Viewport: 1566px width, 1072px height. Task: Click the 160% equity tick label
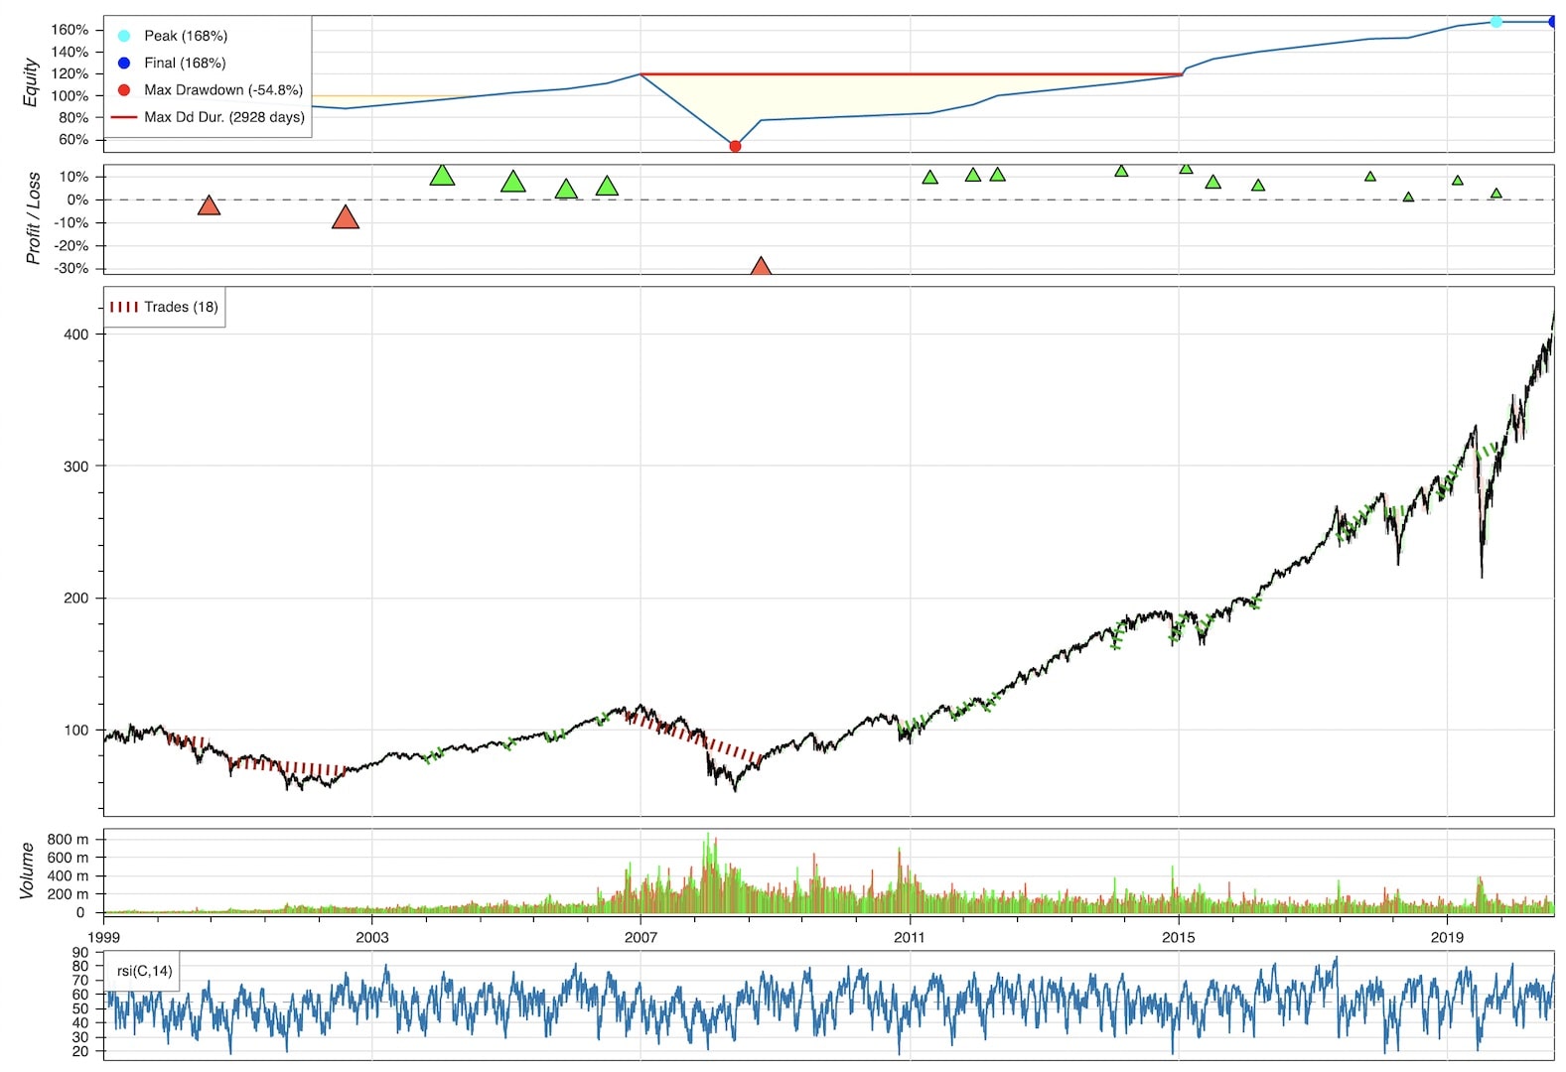[70, 30]
